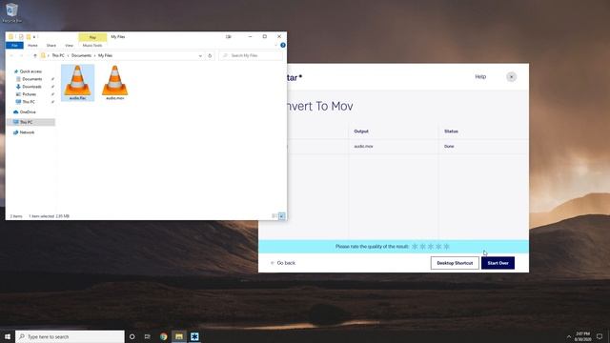The image size is (610, 343).
Task: Open the Action Center notifications icon
Action: click(600, 336)
